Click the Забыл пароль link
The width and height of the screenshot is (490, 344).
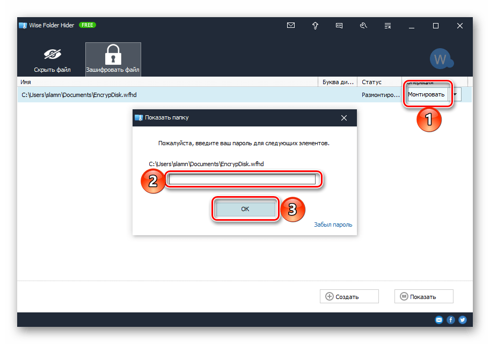tap(333, 225)
